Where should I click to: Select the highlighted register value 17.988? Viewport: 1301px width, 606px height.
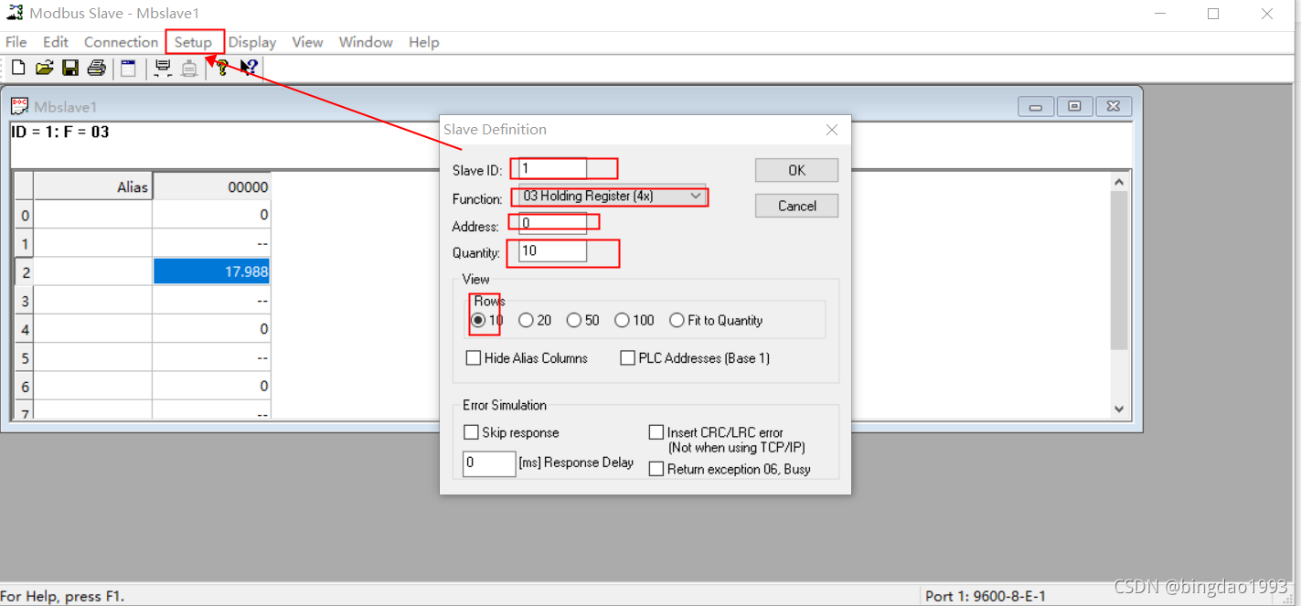coord(212,271)
